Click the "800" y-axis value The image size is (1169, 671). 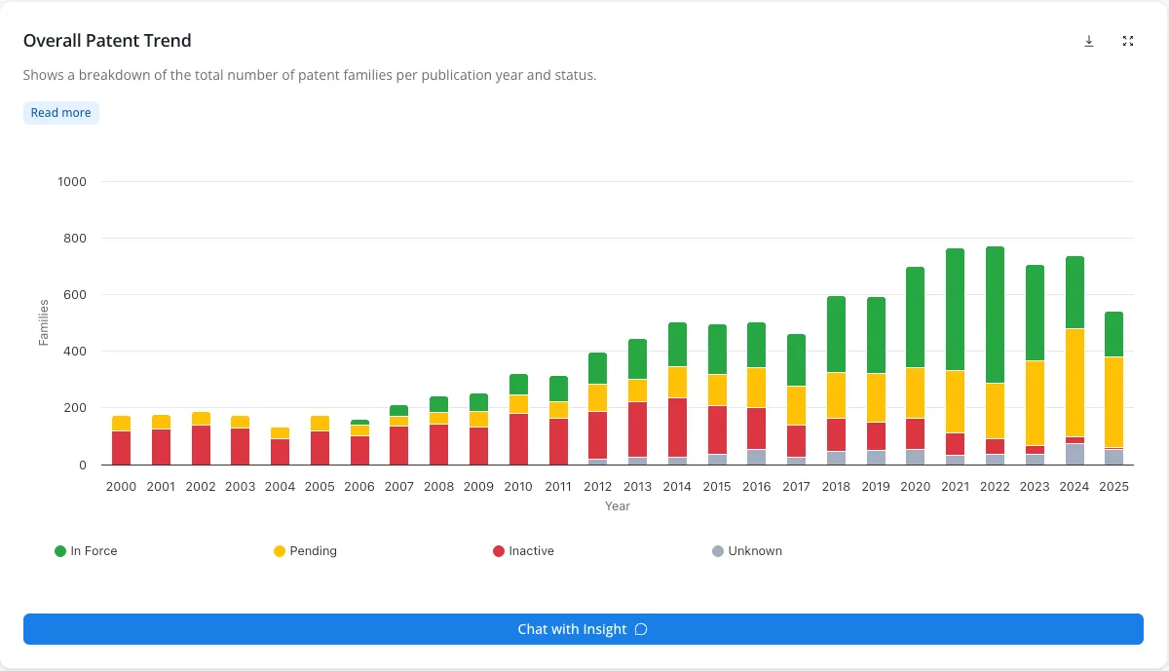click(x=76, y=239)
